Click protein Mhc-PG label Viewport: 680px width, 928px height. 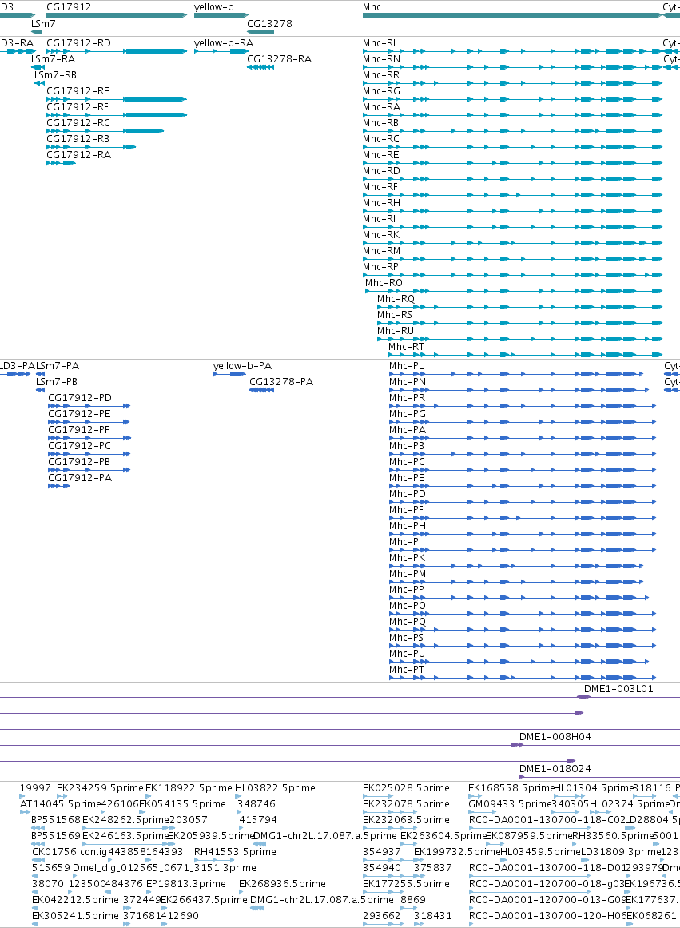pyautogui.click(x=408, y=414)
